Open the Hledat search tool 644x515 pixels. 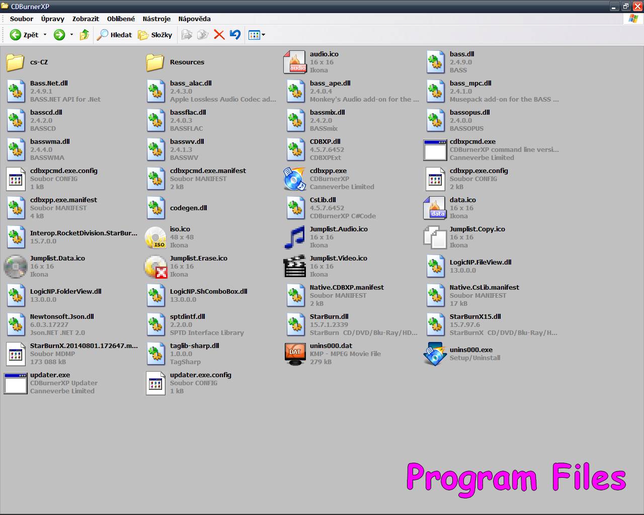114,35
